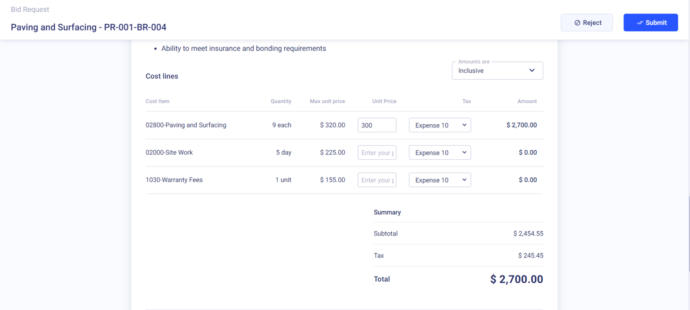
Task: Click the Bid Request breadcrumb label
Action: click(x=30, y=9)
